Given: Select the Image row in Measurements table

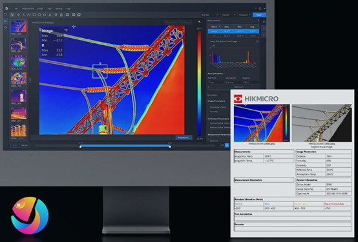Looking at the screenshot, I should [233, 31].
